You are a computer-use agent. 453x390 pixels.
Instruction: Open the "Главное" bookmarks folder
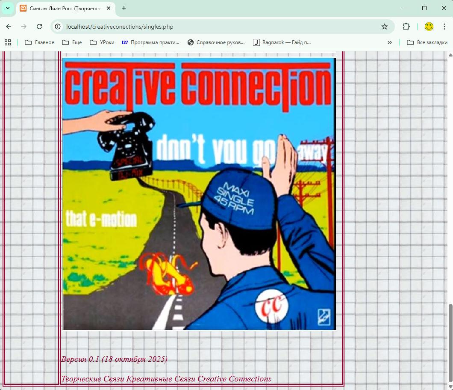coord(40,42)
